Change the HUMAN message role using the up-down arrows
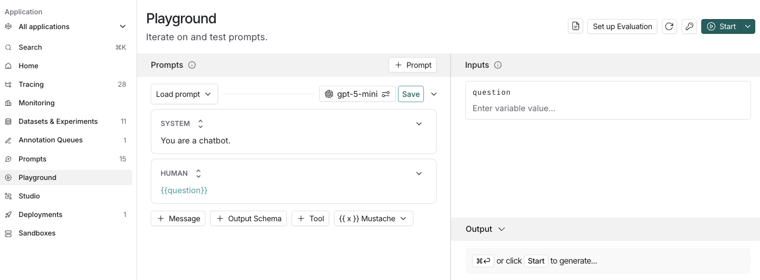 tap(198, 174)
